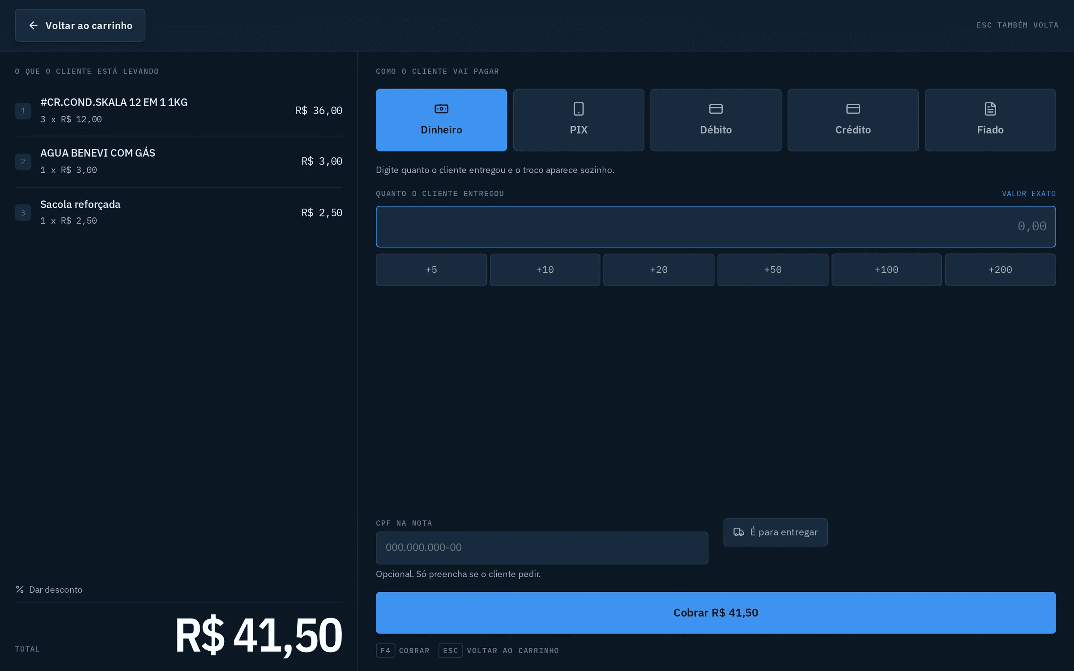Click the row number 1 badge

(x=23, y=111)
